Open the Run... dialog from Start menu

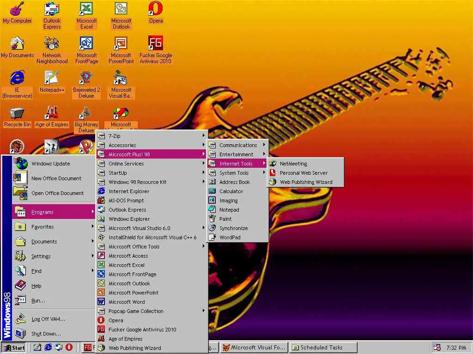[x=54, y=301]
